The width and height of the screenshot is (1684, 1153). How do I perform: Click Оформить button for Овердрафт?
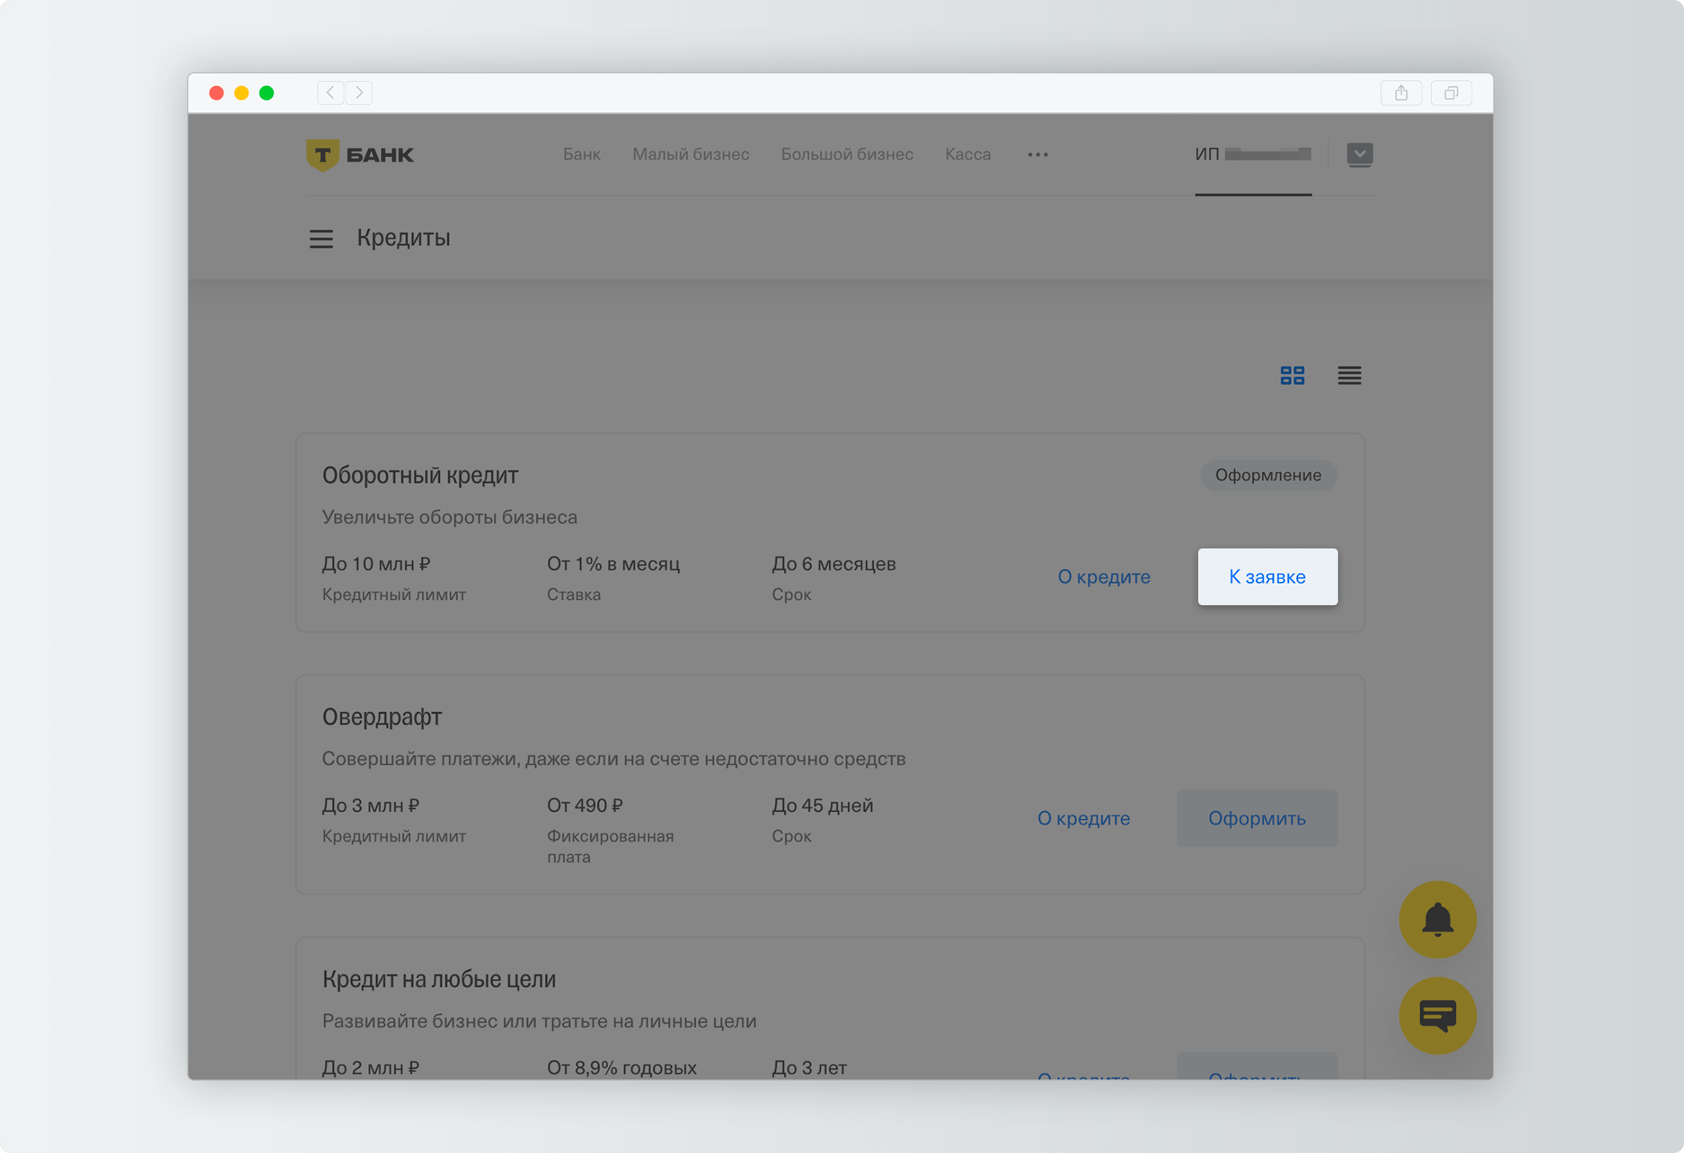point(1257,818)
